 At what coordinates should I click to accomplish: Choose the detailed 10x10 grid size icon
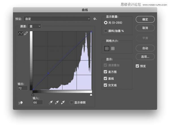113,48
